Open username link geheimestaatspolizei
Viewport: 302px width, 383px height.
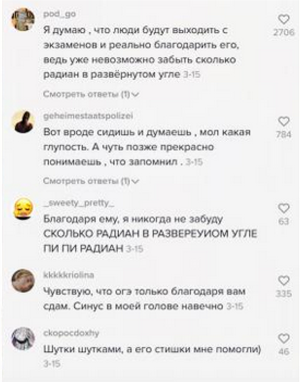click(x=88, y=116)
